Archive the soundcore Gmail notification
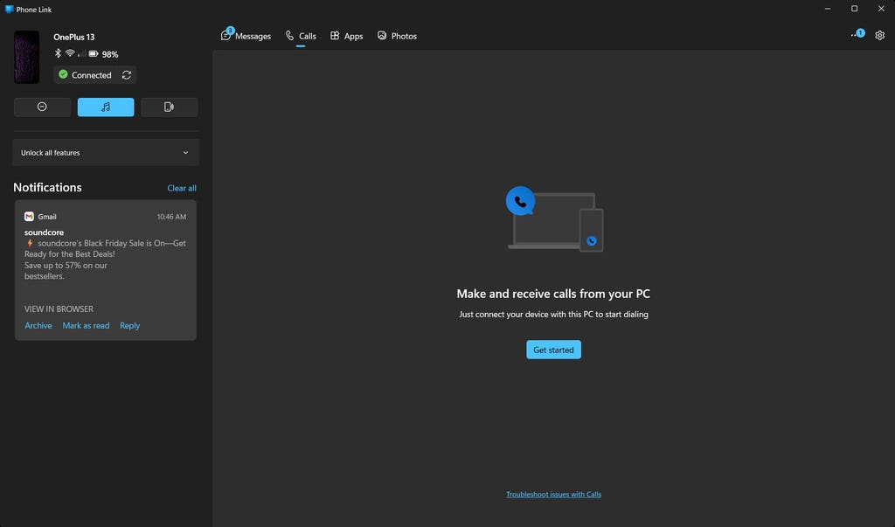 click(x=38, y=326)
